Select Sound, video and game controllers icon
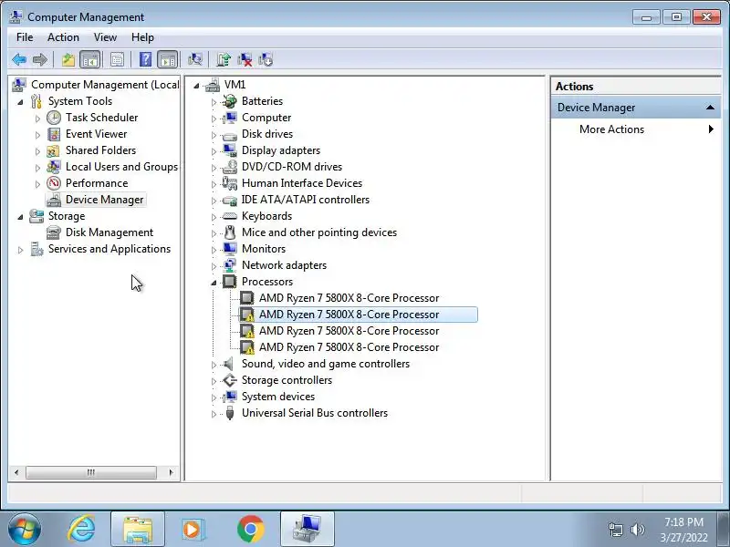The height and width of the screenshot is (547, 730). click(229, 364)
